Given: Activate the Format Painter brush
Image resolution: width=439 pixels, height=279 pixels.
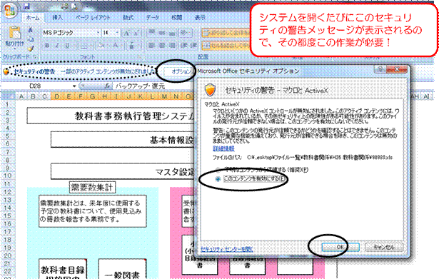Looking at the screenshot, I should pyautogui.click(x=31, y=49).
